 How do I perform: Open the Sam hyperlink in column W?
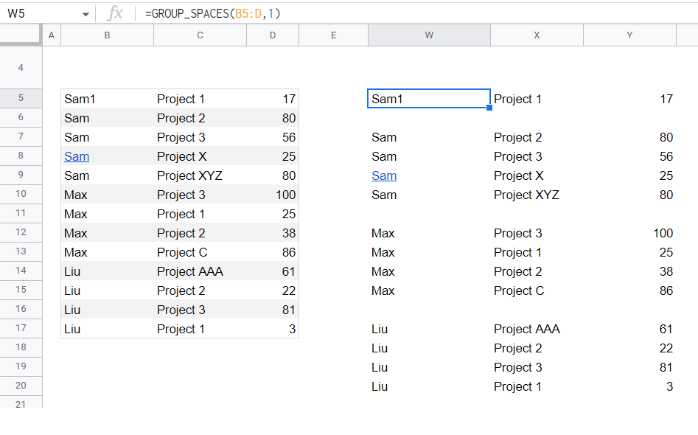[383, 175]
